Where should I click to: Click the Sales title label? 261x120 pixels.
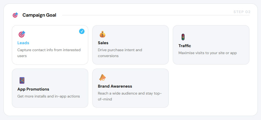(103, 43)
